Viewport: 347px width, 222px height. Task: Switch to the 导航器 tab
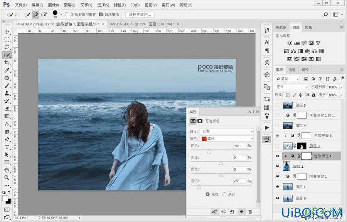(x=281, y=27)
